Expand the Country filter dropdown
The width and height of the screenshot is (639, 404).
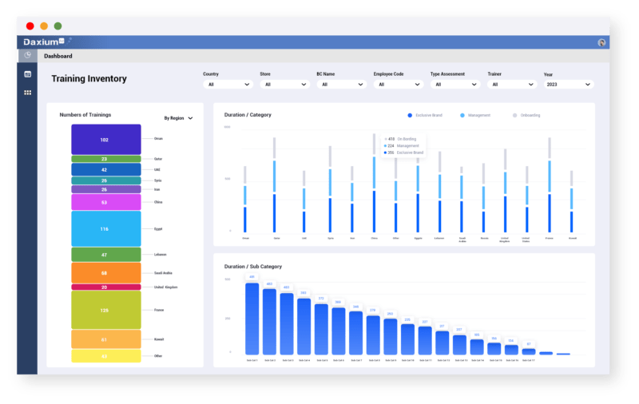click(x=228, y=85)
